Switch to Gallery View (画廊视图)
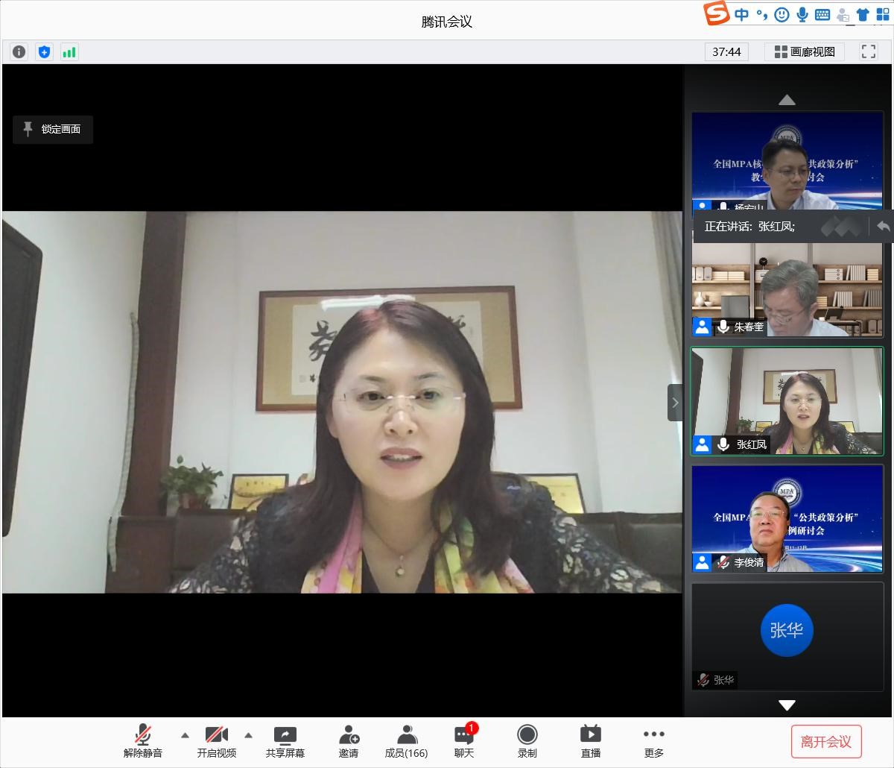 point(805,51)
